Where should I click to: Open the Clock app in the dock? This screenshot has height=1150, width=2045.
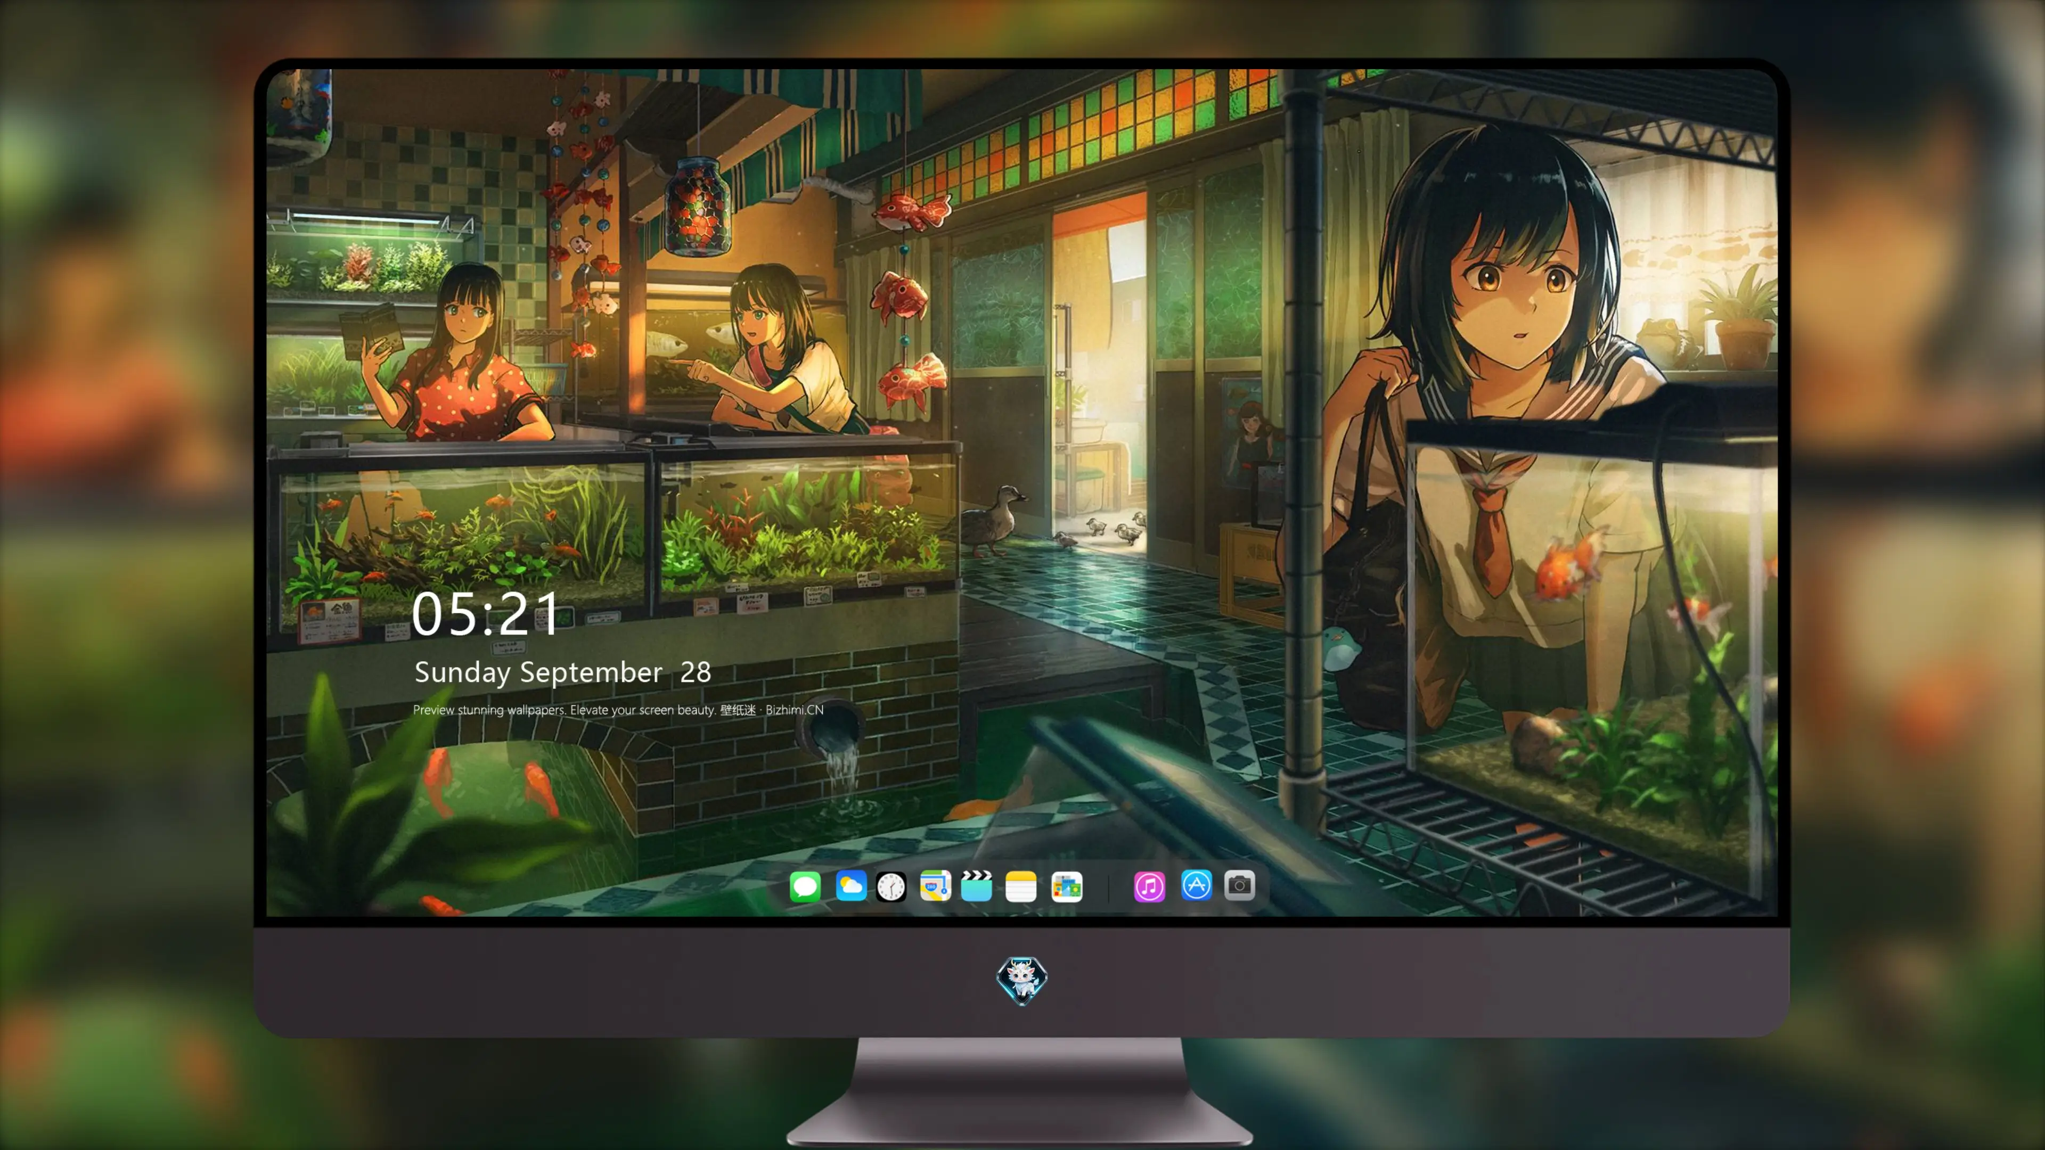(891, 886)
